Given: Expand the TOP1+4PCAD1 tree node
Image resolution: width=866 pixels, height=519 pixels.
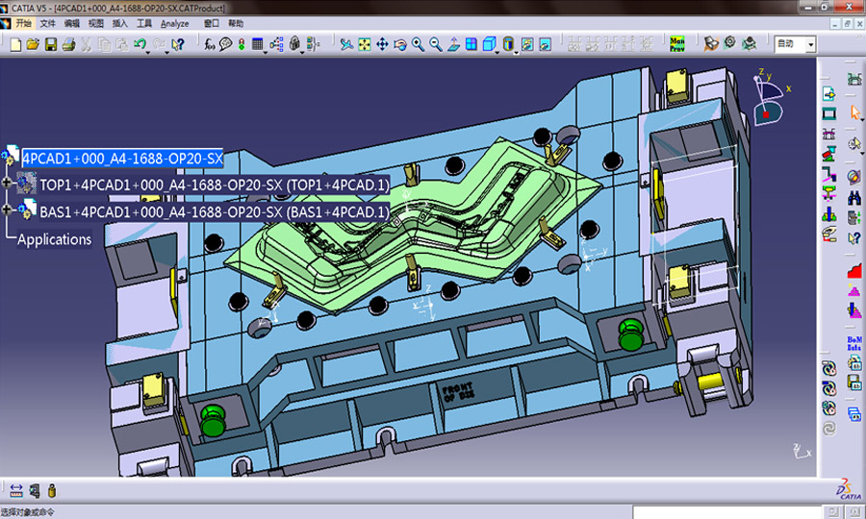Looking at the screenshot, I should coord(8,183).
